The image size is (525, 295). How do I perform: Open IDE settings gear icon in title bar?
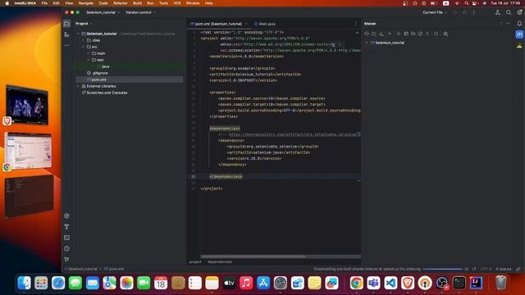point(519,12)
